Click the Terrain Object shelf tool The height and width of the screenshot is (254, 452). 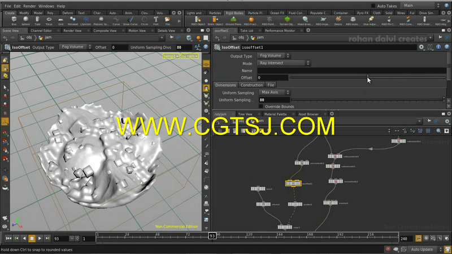click(287, 21)
